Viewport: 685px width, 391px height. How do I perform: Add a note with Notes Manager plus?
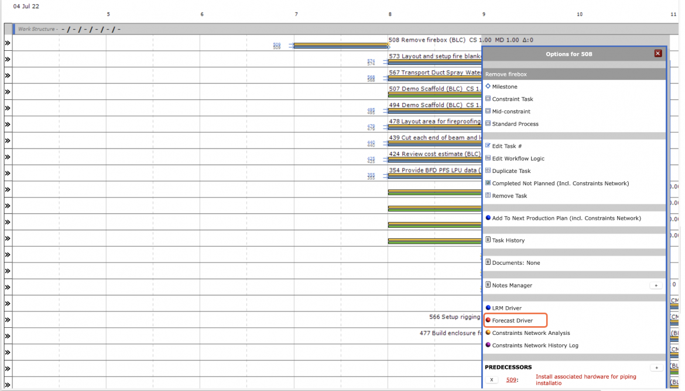tap(656, 286)
